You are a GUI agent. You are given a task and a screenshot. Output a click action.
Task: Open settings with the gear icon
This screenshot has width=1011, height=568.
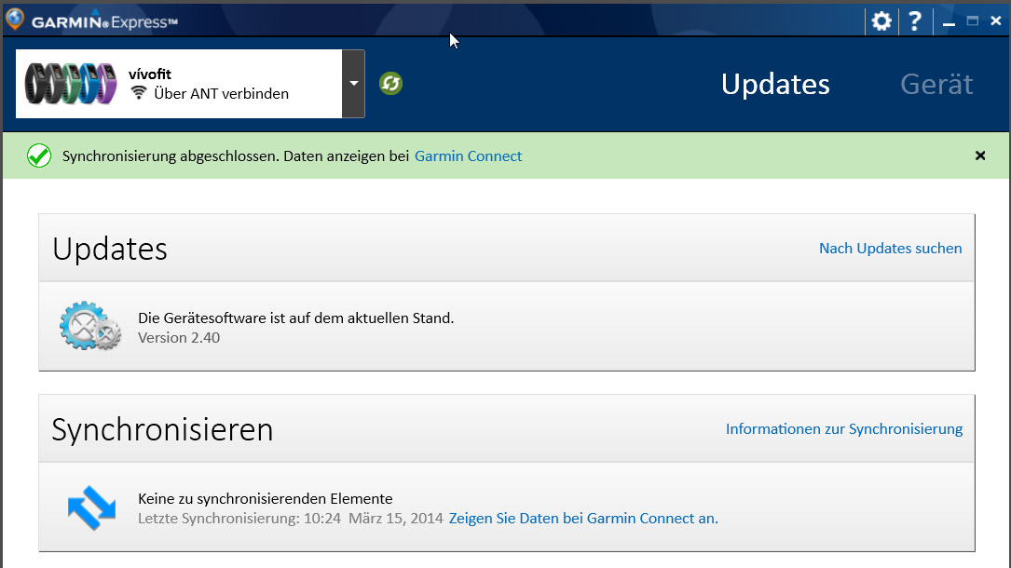881,20
